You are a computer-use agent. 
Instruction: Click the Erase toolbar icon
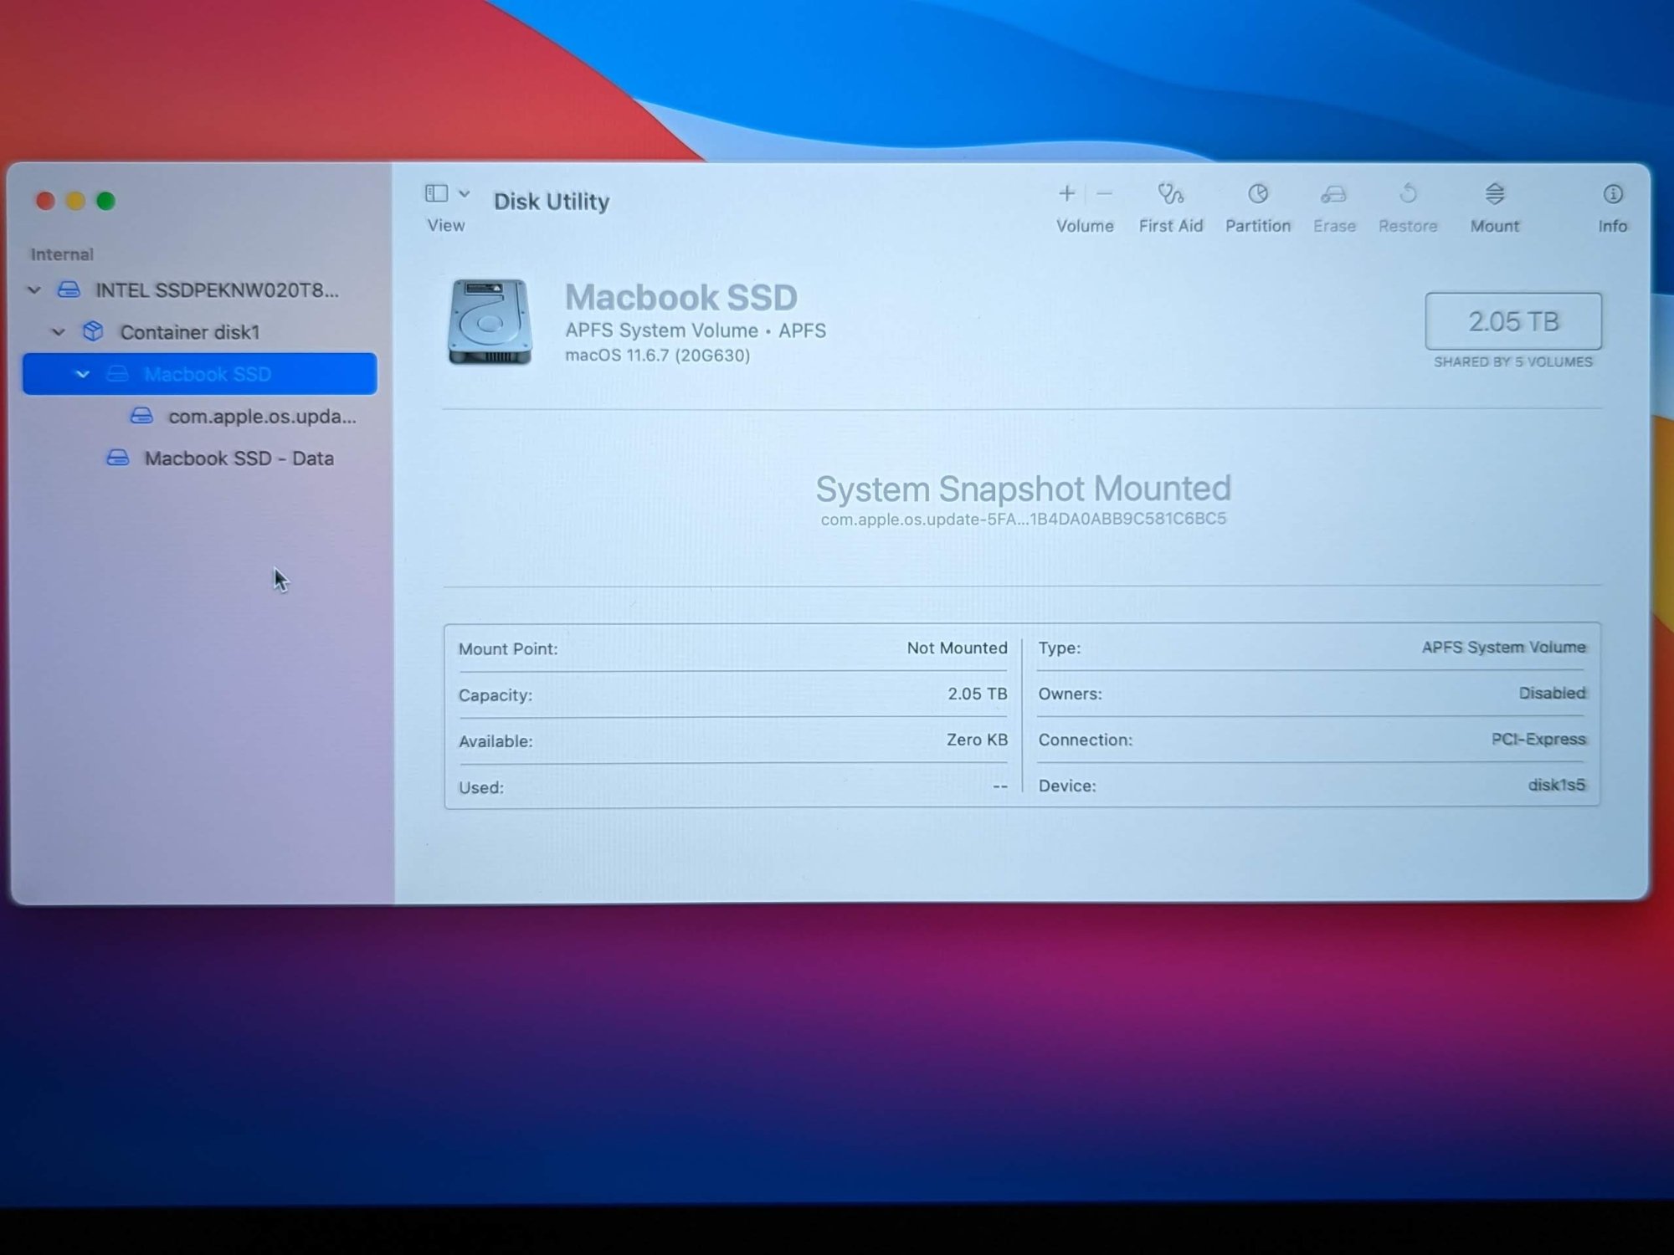coord(1333,195)
